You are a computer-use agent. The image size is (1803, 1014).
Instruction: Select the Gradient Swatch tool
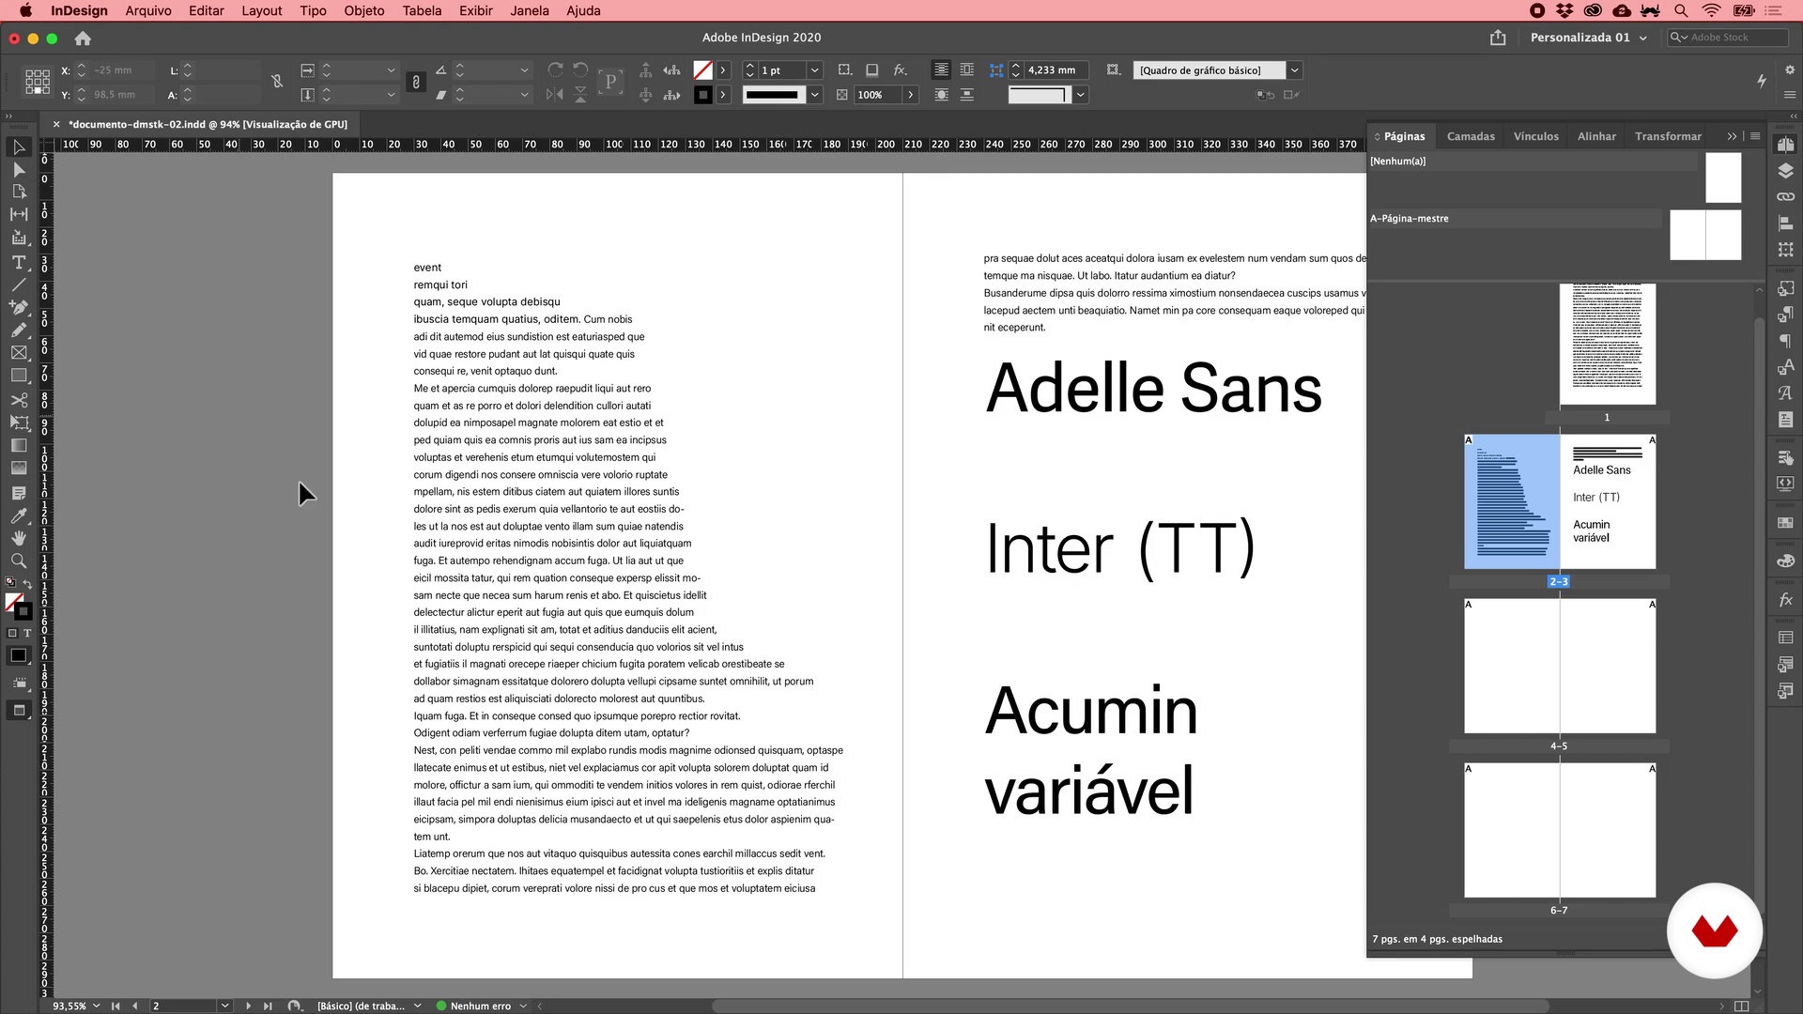click(19, 445)
